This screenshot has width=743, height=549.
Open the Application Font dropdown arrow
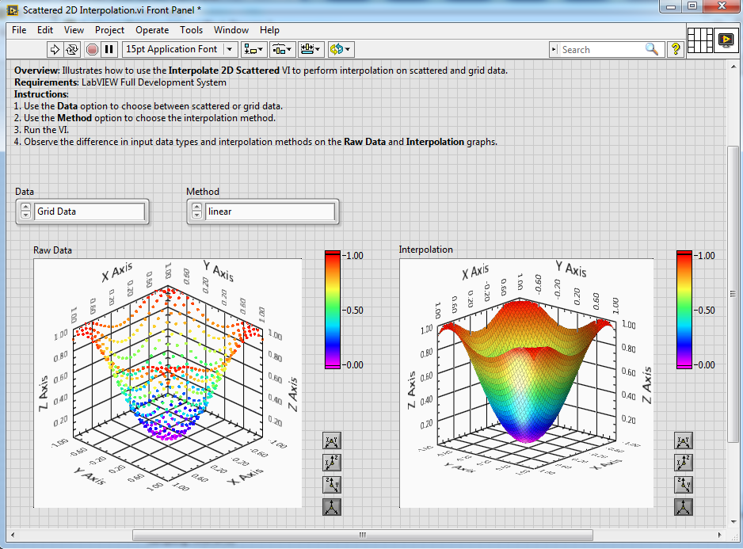point(230,49)
